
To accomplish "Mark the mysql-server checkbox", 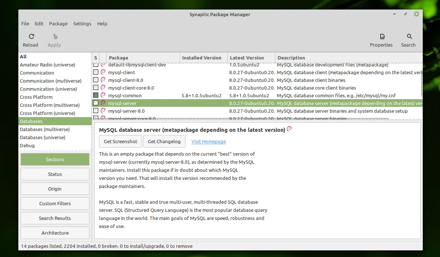I will (x=96, y=103).
